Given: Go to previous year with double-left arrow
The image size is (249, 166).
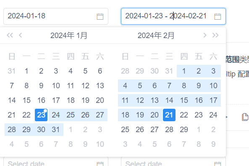Looking at the screenshot, I should [x=10, y=35].
